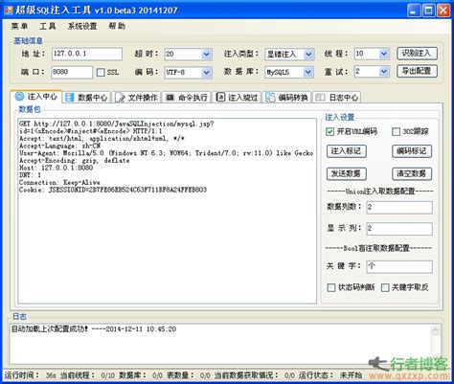Click the log entry 自动加载上次配置成功
454x384 pixels.
click(94, 329)
